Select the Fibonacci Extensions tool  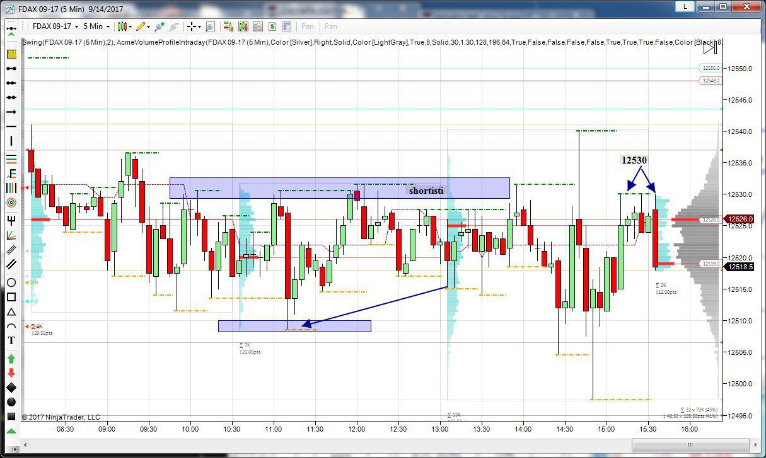click(x=11, y=173)
